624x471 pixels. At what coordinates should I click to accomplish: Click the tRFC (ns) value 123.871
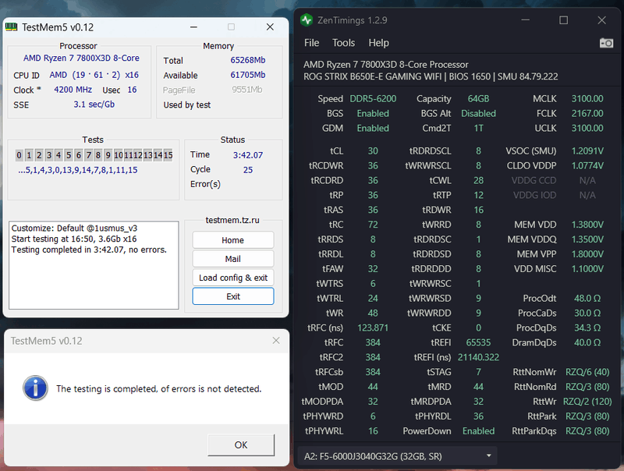click(373, 328)
